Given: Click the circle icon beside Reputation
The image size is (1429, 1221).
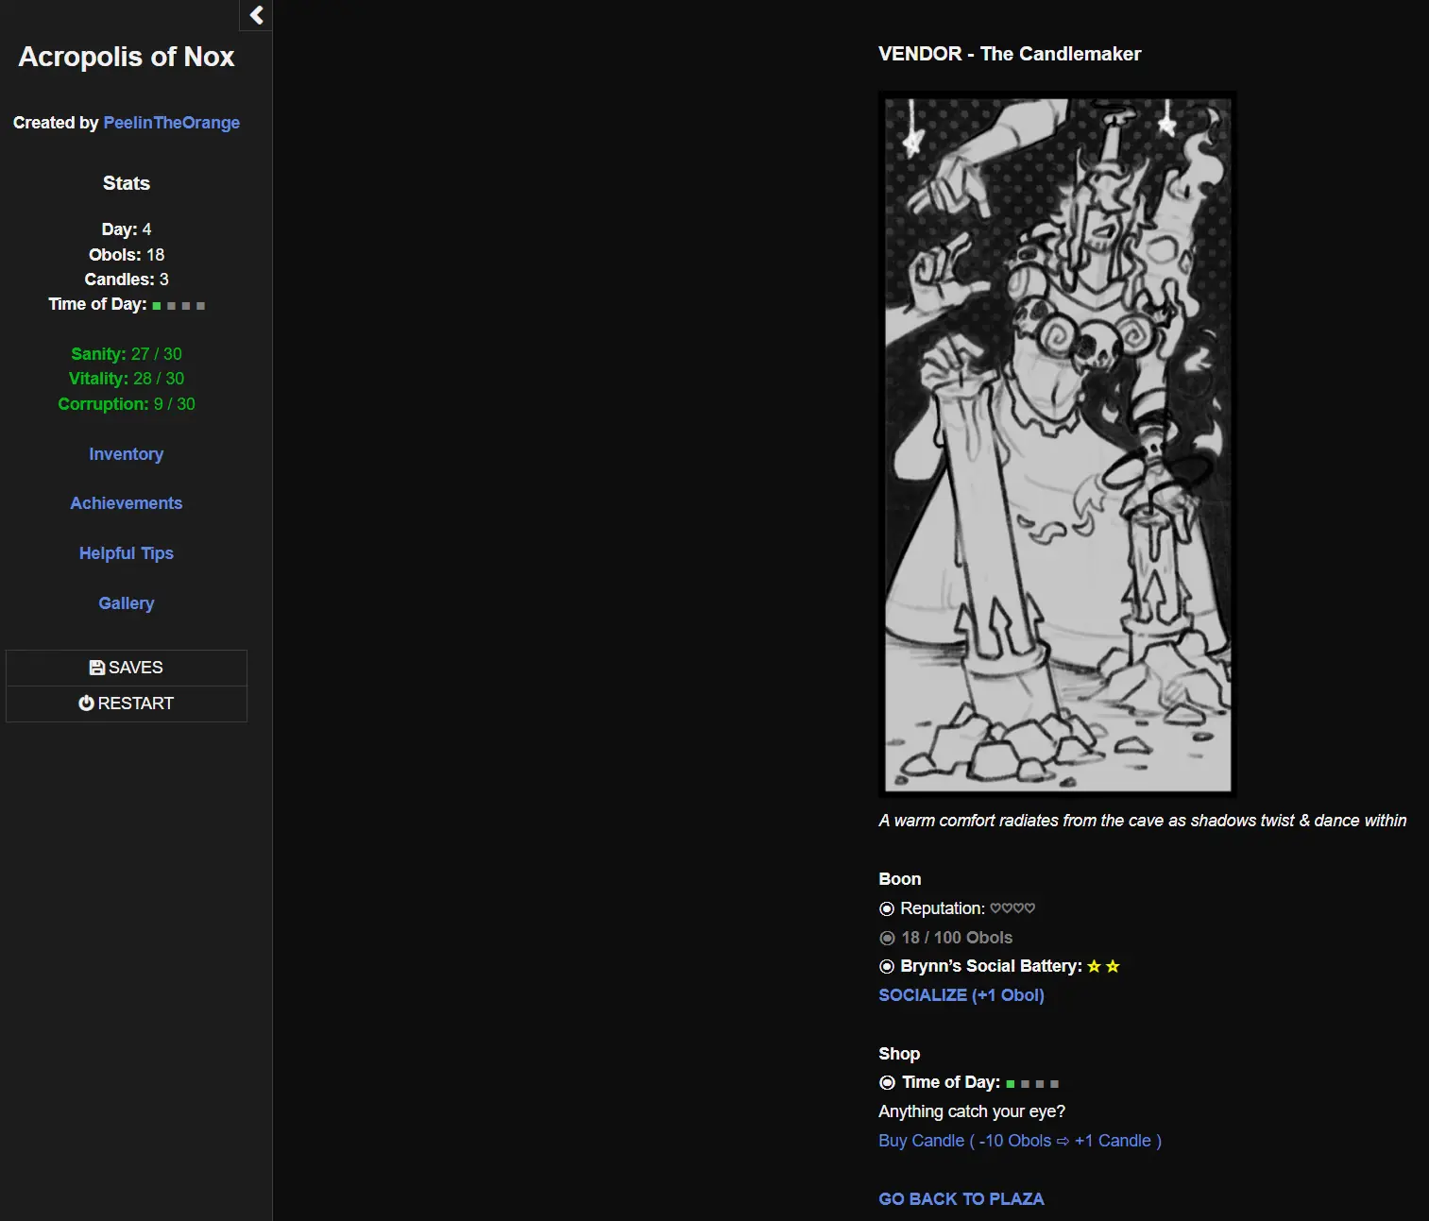Looking at the screenshot, I should click(x=887, y=908).
